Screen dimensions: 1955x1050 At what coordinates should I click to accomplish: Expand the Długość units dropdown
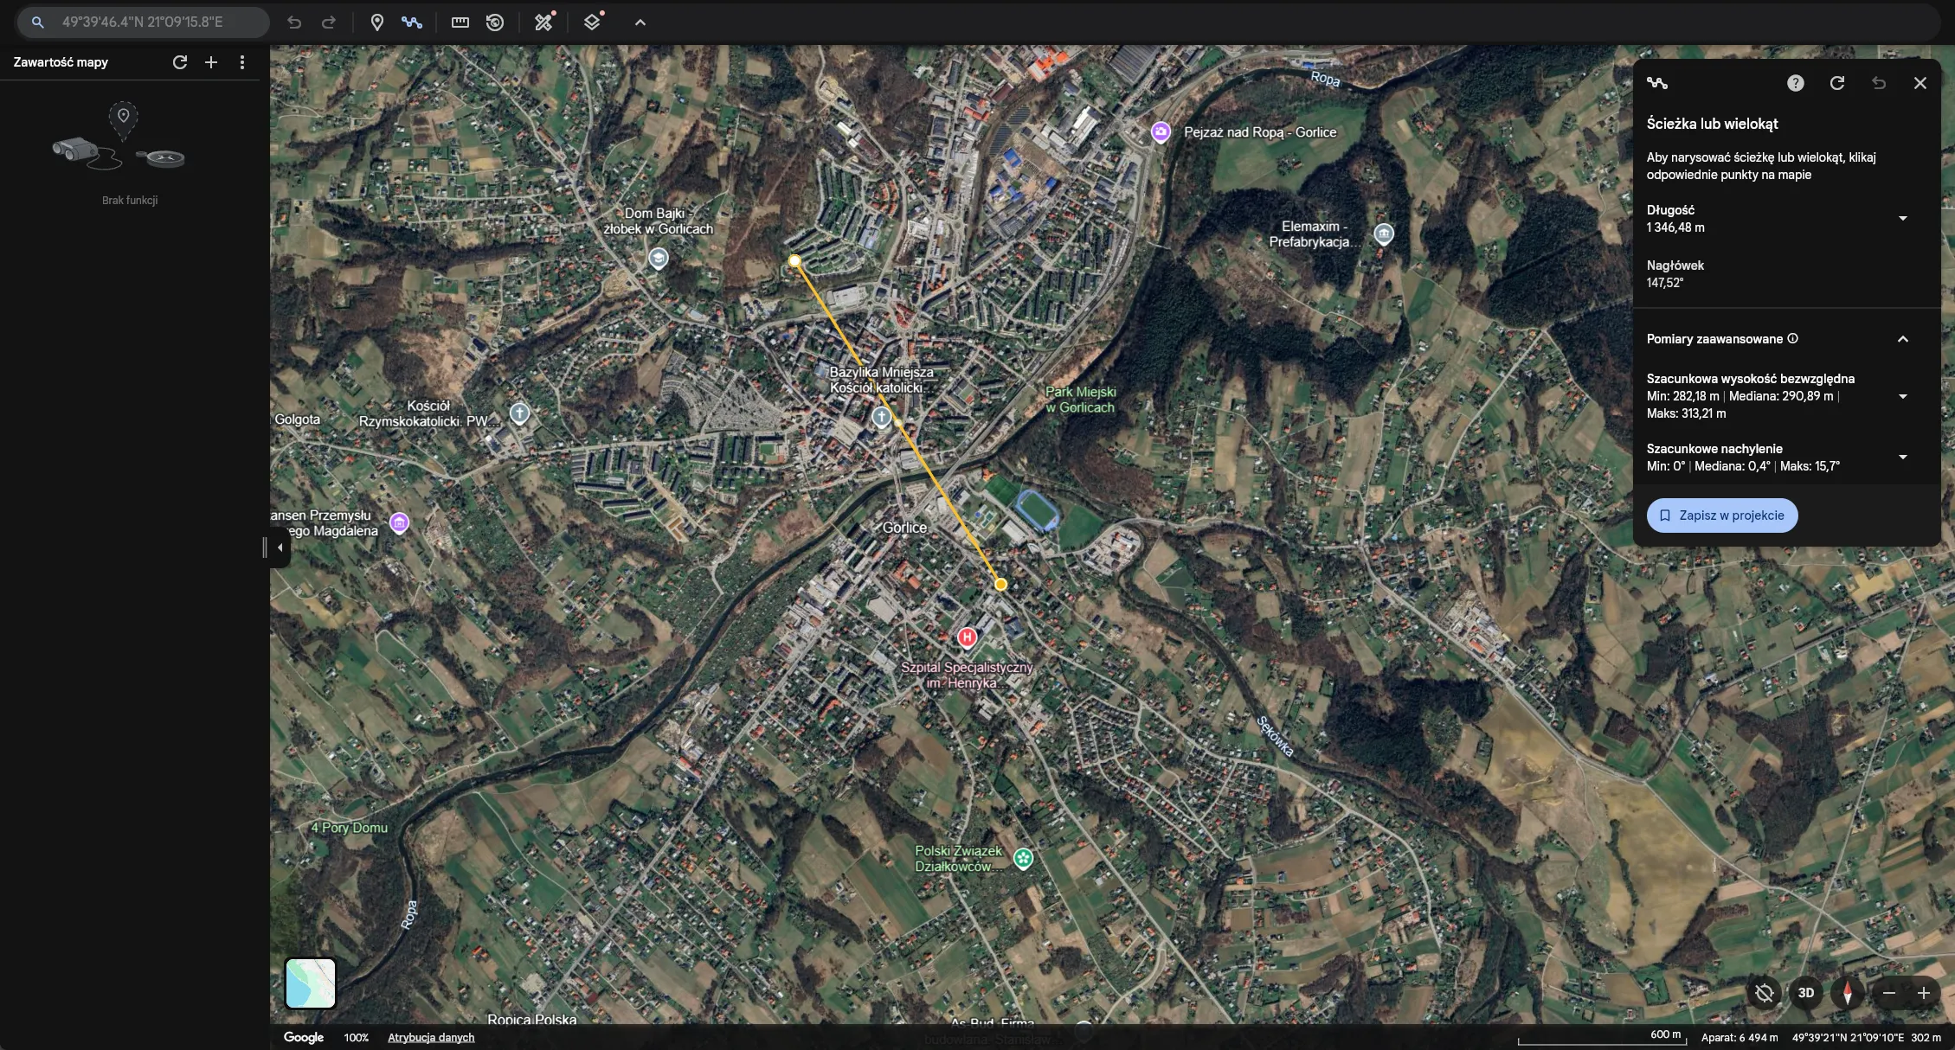pyautogui.click(x=1902, y=219)
